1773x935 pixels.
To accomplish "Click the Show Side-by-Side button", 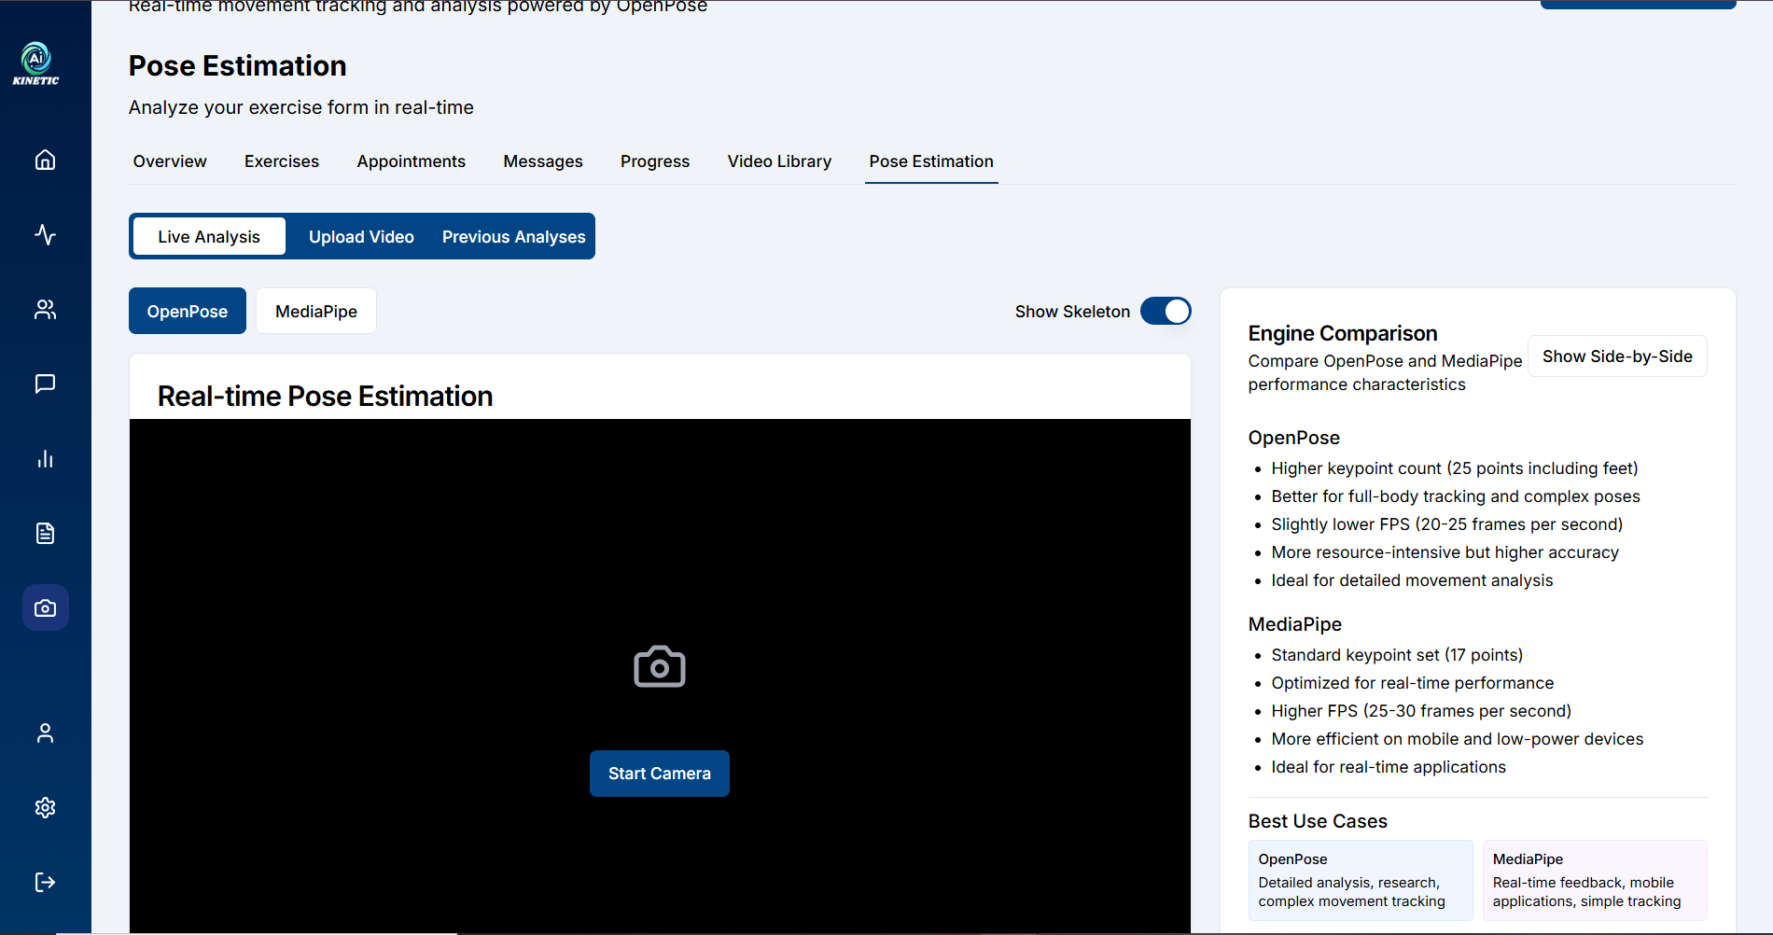I will pos(1617,356).
